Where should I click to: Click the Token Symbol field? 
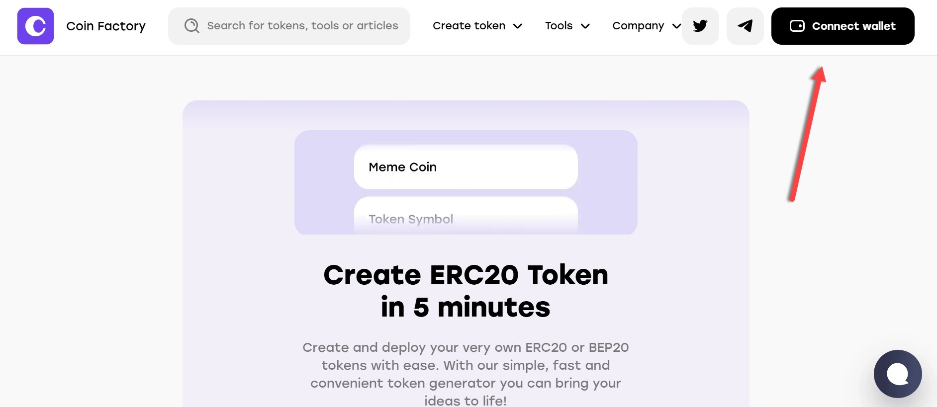click(x=466, y=219)
